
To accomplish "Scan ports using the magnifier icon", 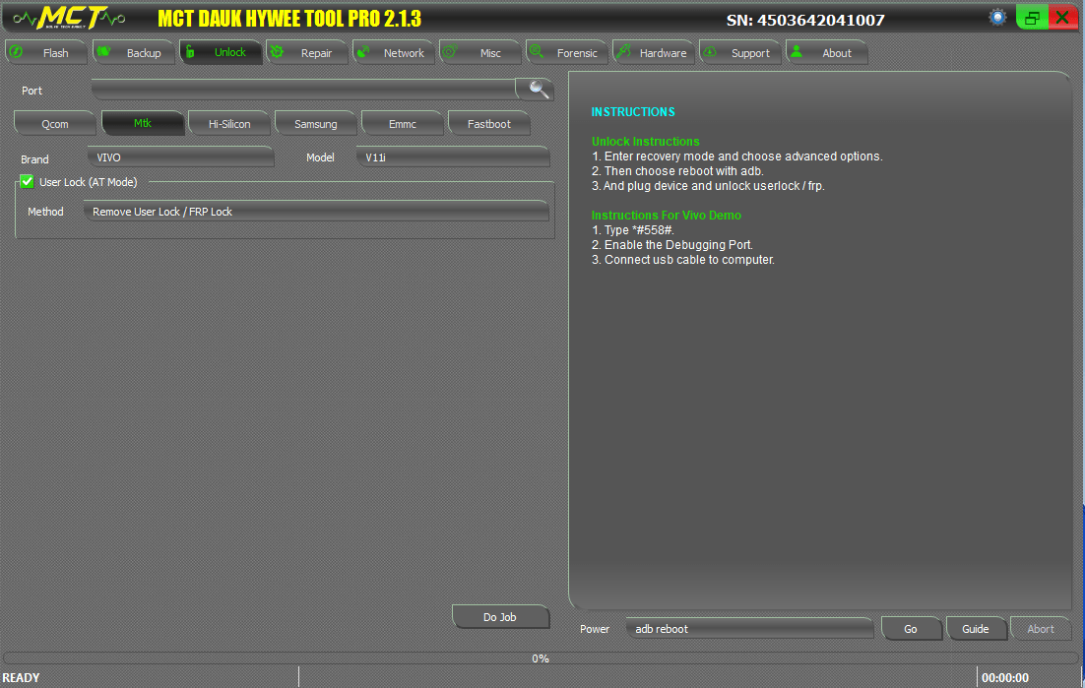I will pos(536,89).
